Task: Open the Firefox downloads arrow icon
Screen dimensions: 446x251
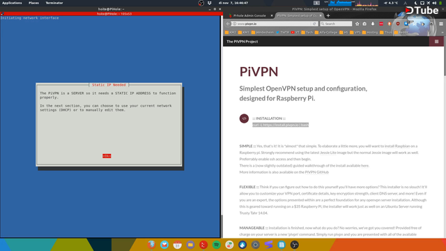Action: [373, 24]
